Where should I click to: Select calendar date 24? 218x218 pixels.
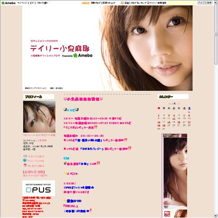(164, 125)
